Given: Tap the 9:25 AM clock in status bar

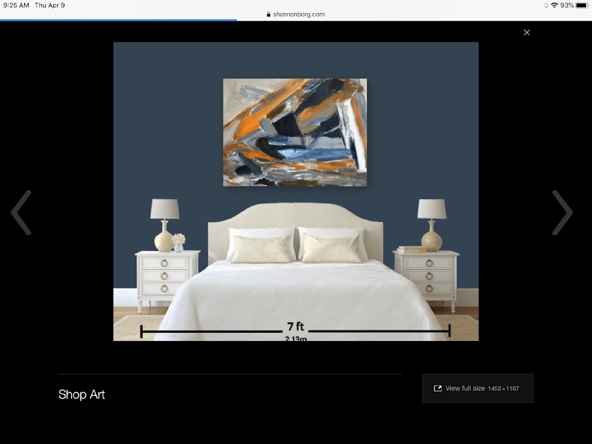Looking at the screenshot, I should pyautogui.click(x=16, y=5).
